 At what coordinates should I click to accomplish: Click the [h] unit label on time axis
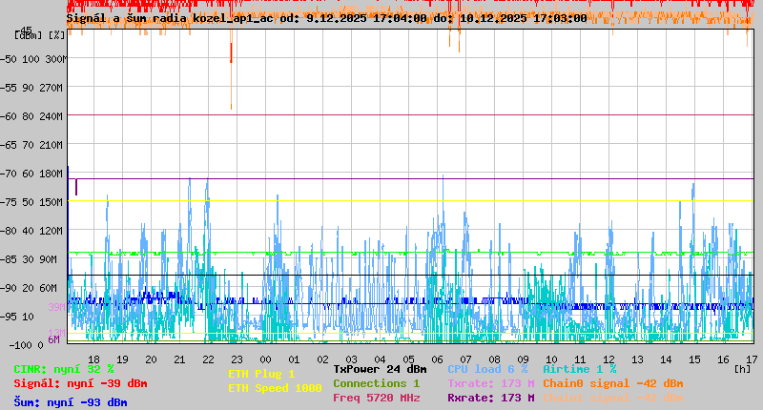[x=742, y=369]
